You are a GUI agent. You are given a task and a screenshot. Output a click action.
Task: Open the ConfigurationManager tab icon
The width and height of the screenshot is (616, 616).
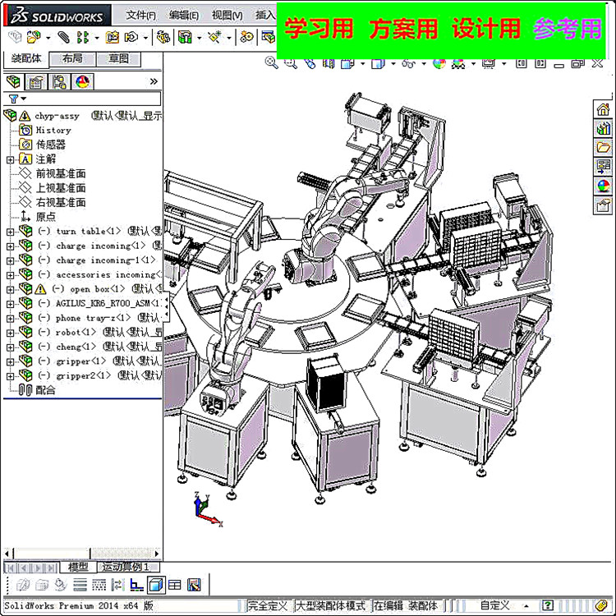pyautogui.click(x=59, y=81)
